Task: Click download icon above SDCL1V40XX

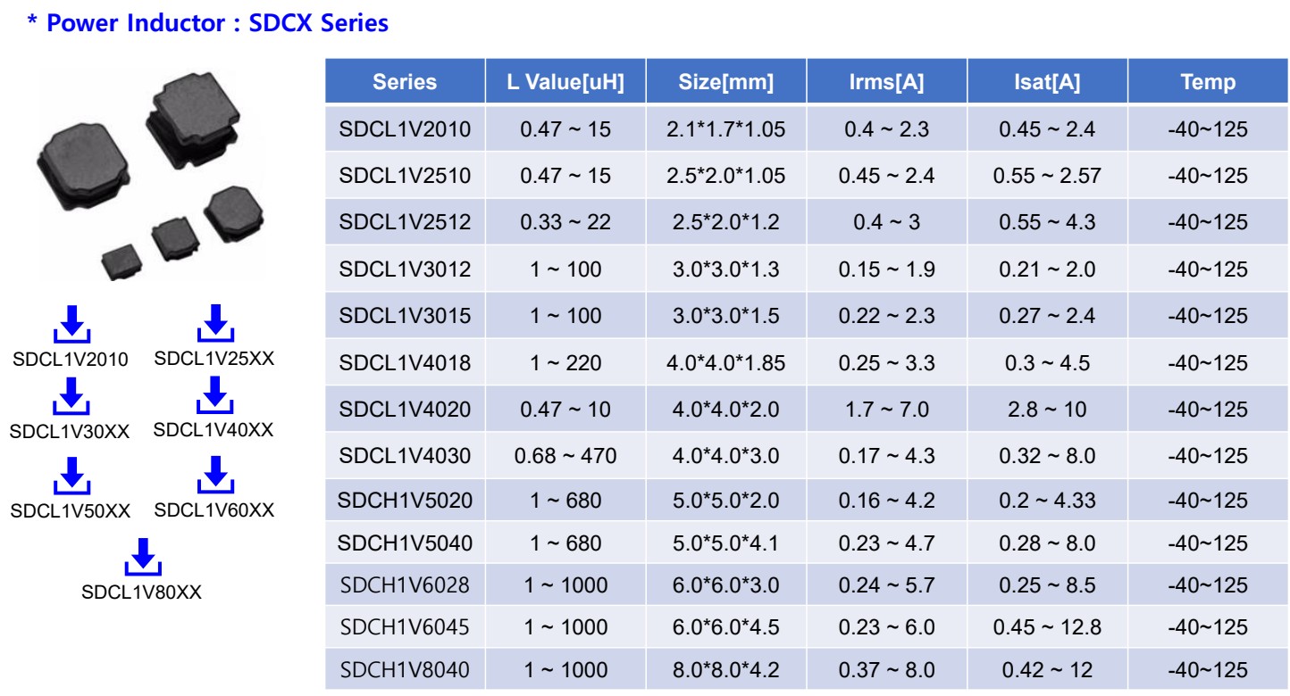Action: coord(214,395)
